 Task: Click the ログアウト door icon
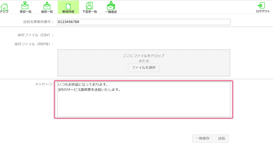click(261, 5)
